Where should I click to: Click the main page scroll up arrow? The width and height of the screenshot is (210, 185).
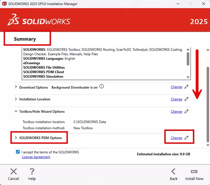pos(208,50)
